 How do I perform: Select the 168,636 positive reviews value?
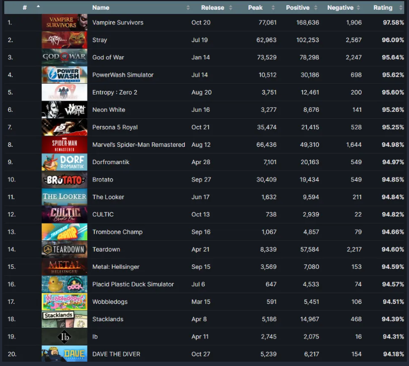pyautogui.click(x=307, y=23)
